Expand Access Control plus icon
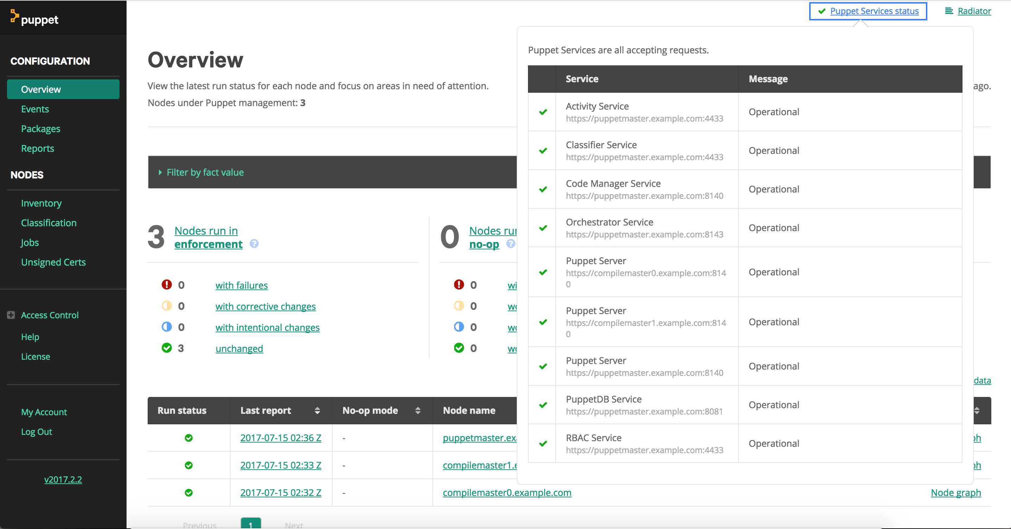The width and height of the screenshot is (1011, 529). pos(11,315)
